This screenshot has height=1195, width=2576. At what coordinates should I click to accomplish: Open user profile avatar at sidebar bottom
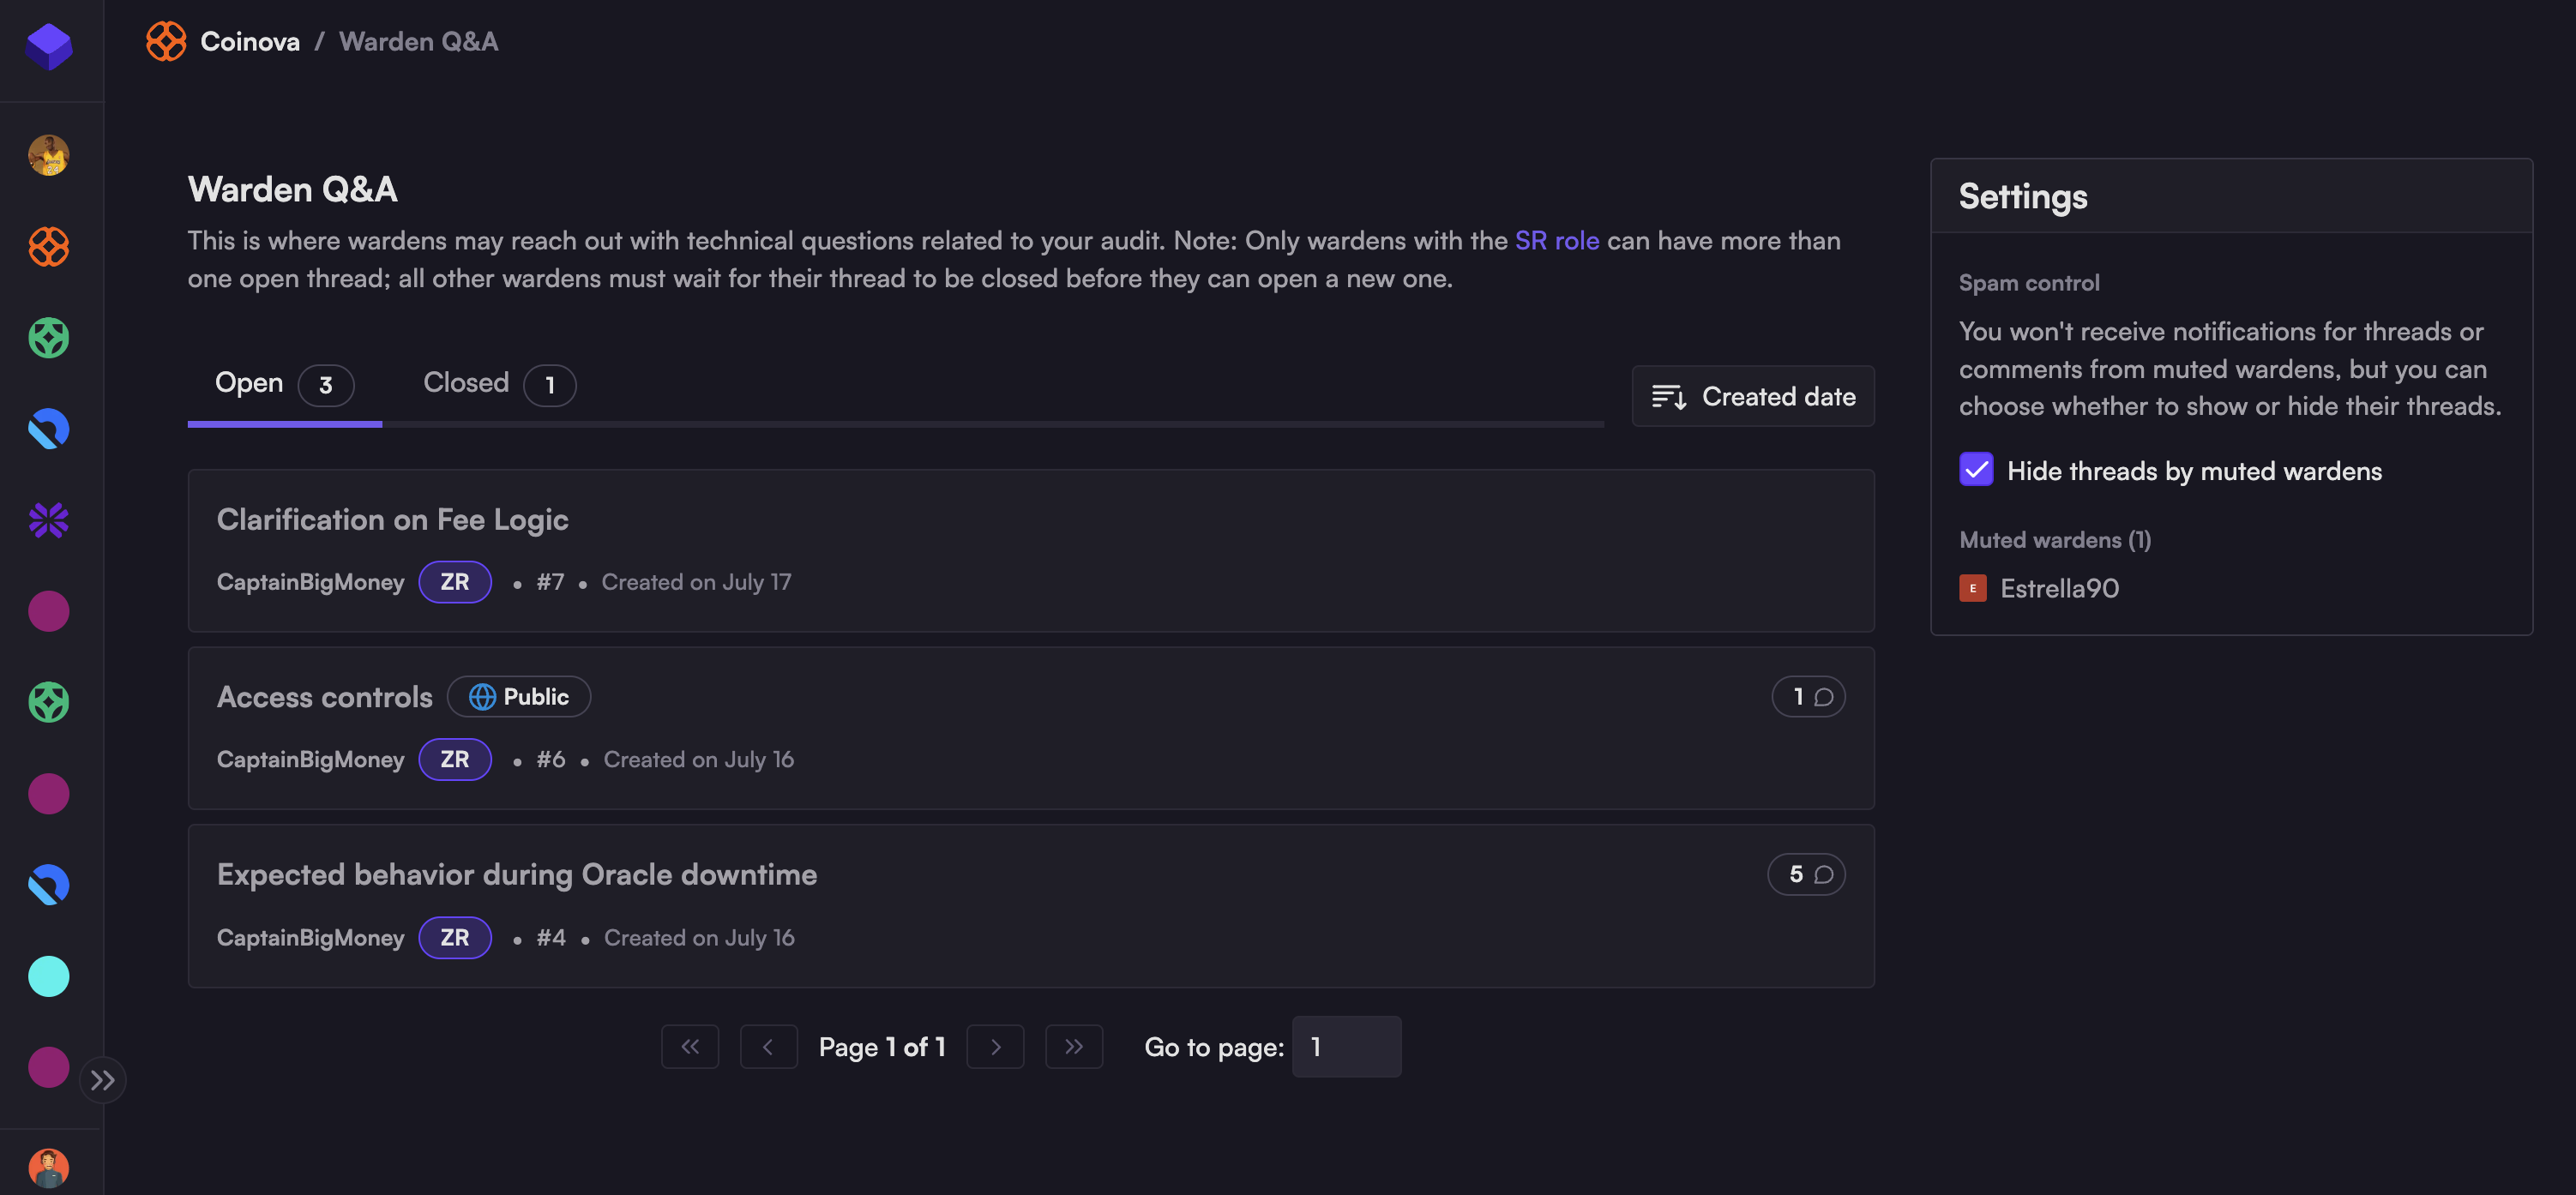point(48,1167)
